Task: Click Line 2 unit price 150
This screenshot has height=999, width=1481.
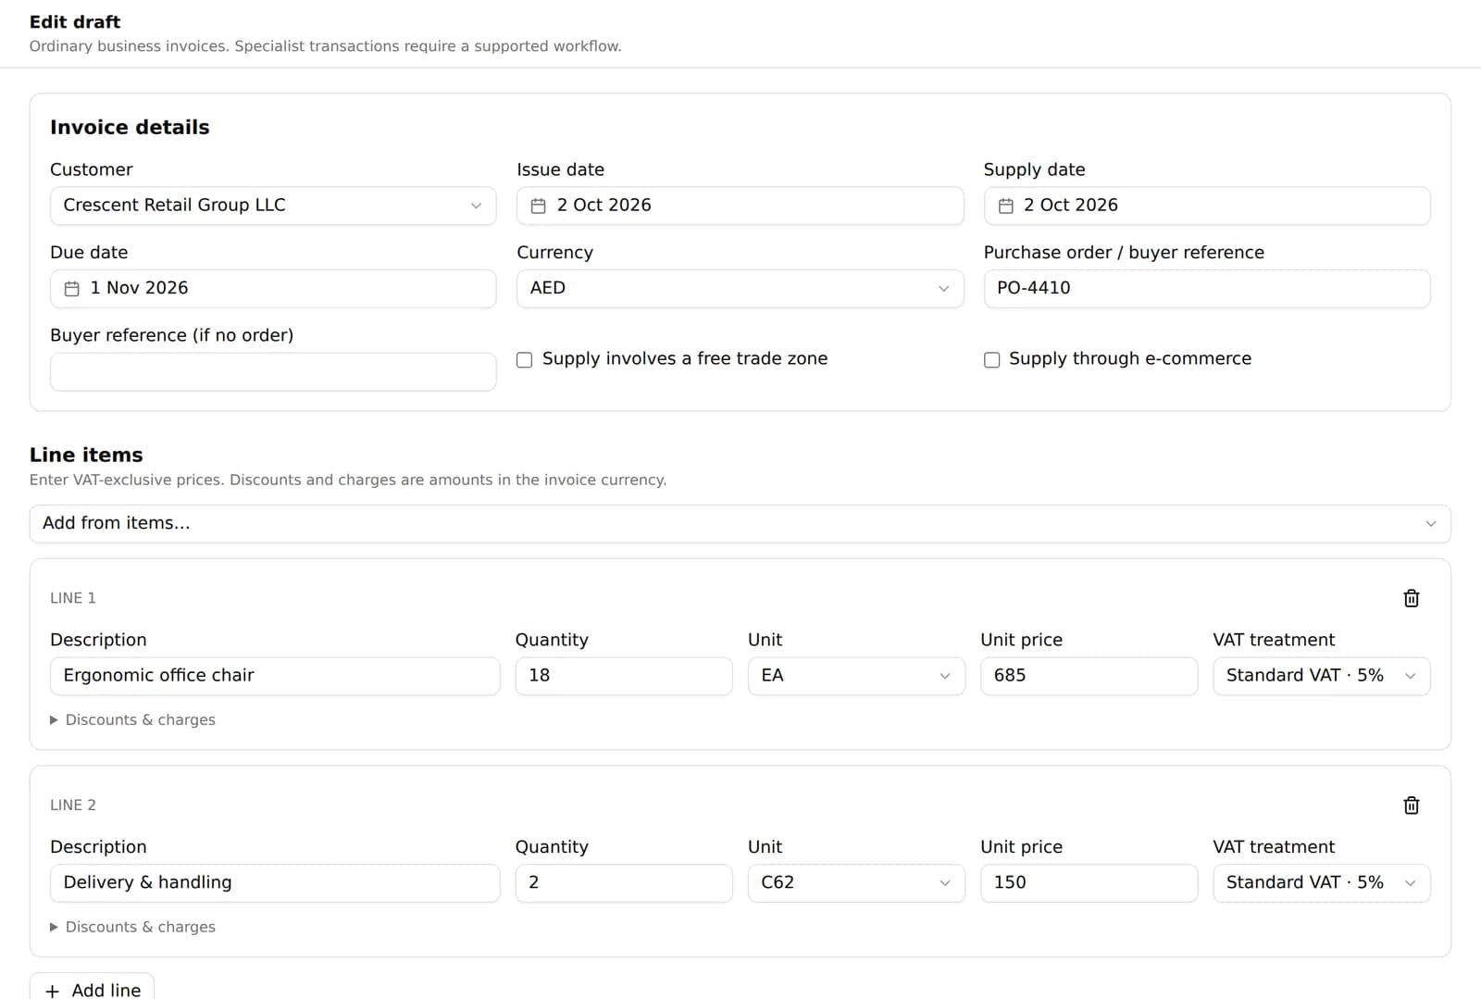Action: click(x=1089, y=883)
